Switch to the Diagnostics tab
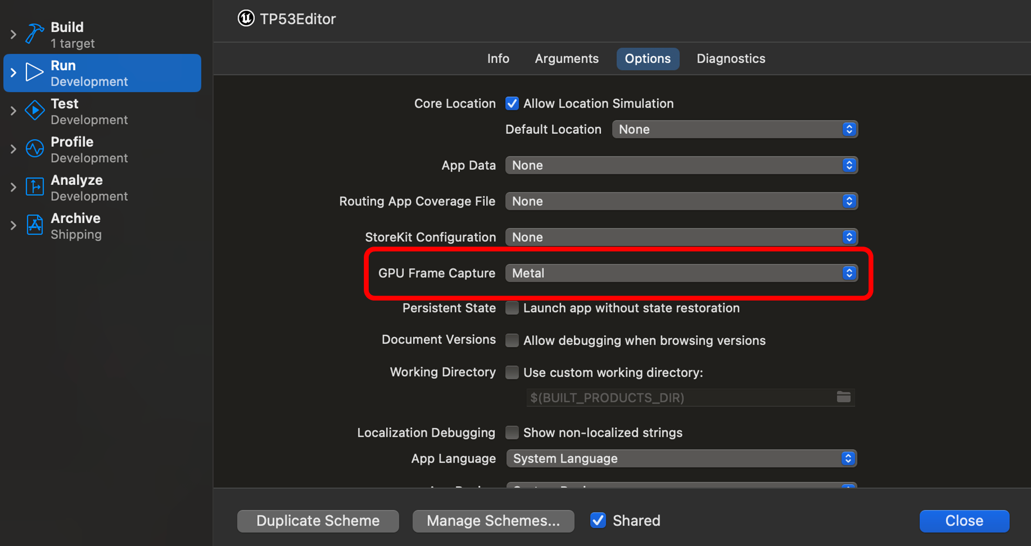This screenshot has height=546, width=1031. pyautogui.click(x=731, y=58)
